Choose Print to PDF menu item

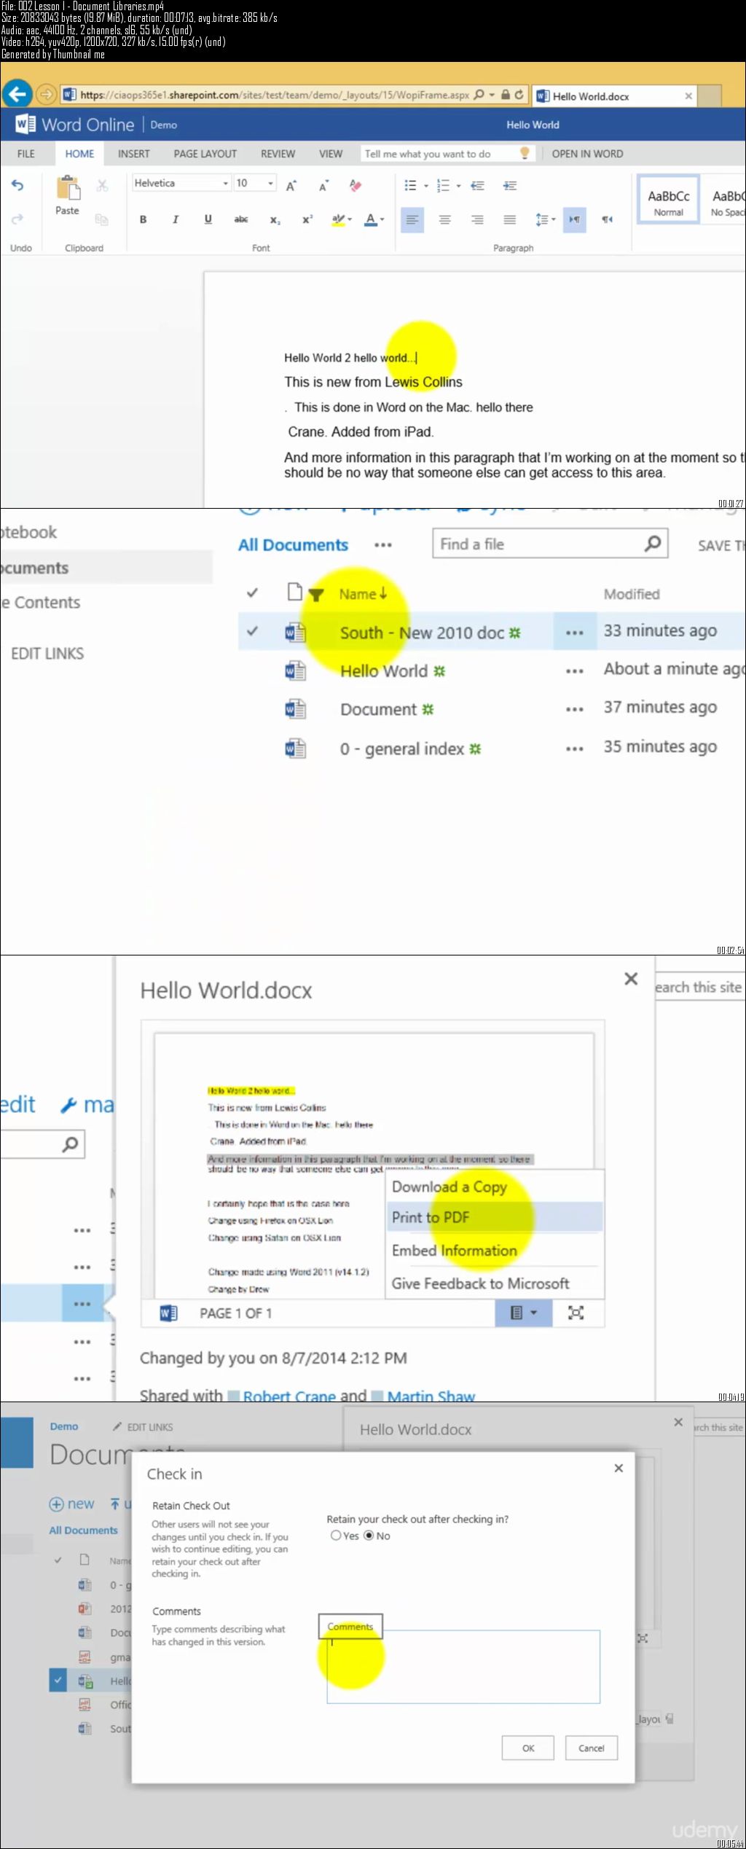tap(495, 1217)
